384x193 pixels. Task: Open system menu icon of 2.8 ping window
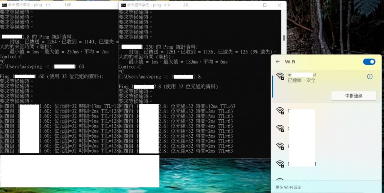[123, 5]
